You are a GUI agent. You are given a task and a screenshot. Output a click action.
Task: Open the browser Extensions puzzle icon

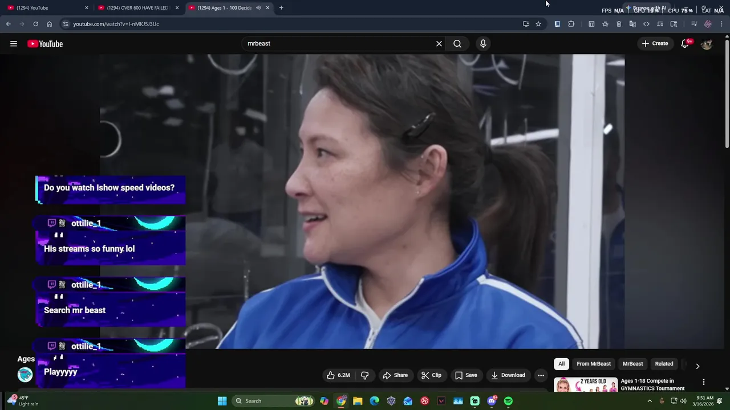pos(571,24)
